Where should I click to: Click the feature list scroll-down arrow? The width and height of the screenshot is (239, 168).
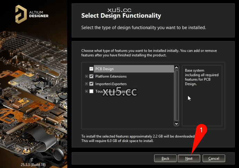point(176,123)
